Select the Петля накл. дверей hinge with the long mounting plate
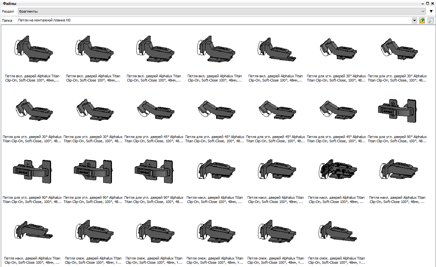436x267 pixels. coord(32,242)
